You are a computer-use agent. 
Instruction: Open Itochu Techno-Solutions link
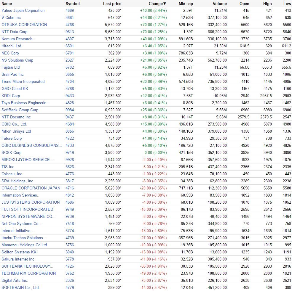click(24, 238)
